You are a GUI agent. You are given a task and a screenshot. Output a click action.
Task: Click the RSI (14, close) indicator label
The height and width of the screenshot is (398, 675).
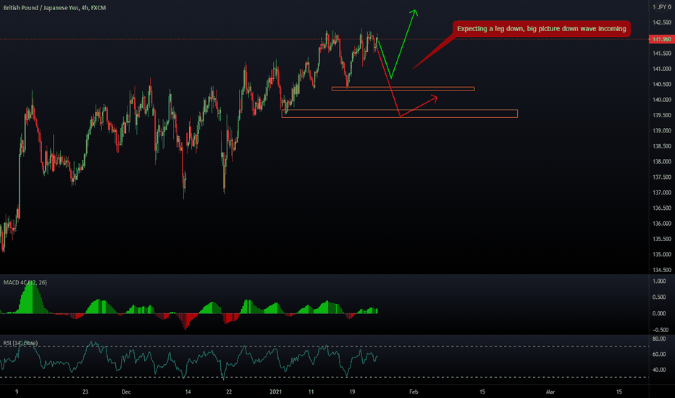pos(20,343)
